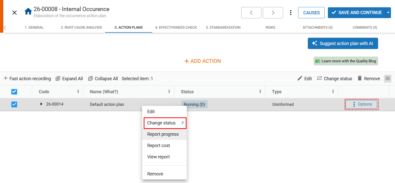Expand the 26-00014 row triangle
Image resolution: width=395 pixels, height=183 pixels.
point(42,104)
